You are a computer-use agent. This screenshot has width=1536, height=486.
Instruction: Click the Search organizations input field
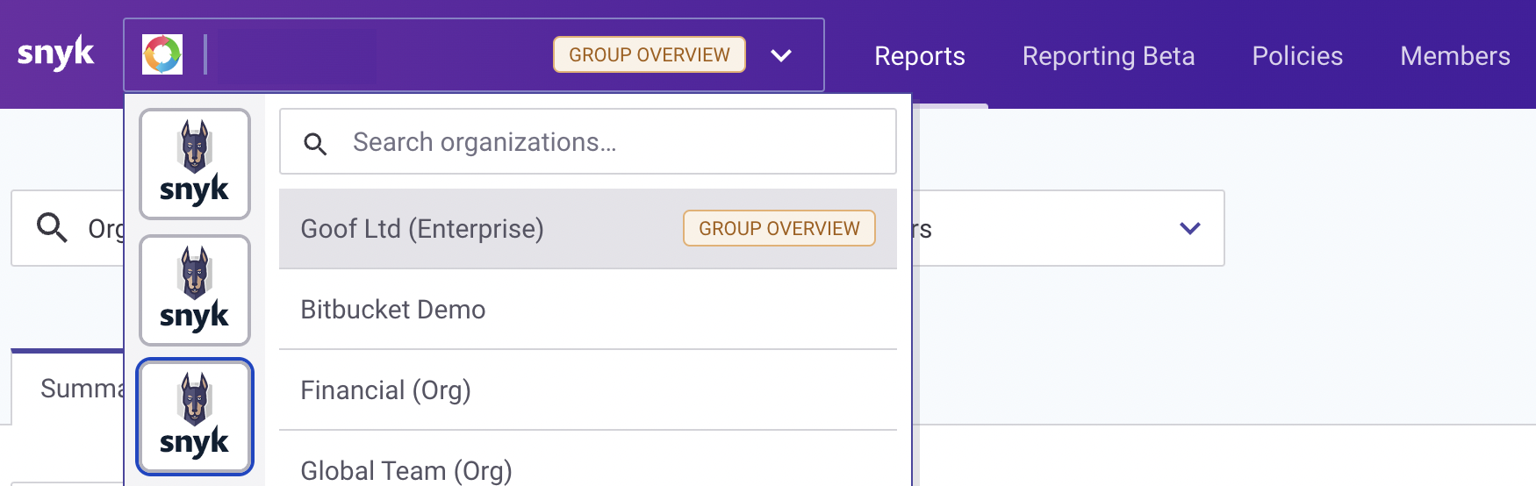[588, 141]
